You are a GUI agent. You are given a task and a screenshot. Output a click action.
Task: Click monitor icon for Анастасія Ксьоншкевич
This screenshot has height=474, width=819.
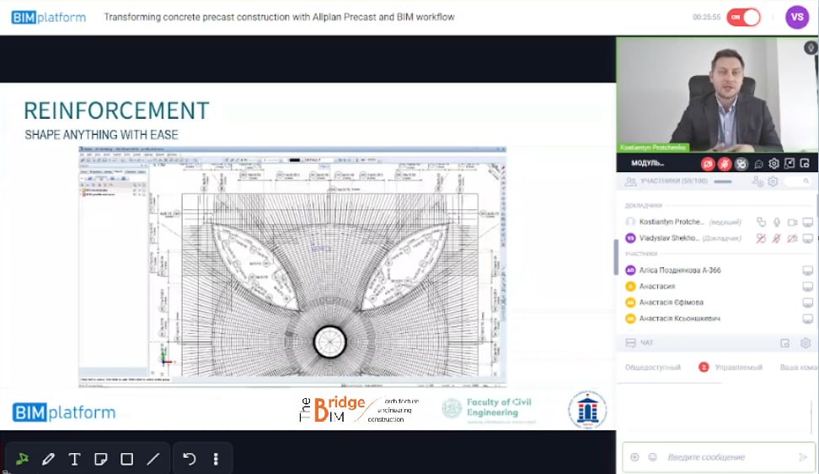pyautogui.click(x=807, y=318)
